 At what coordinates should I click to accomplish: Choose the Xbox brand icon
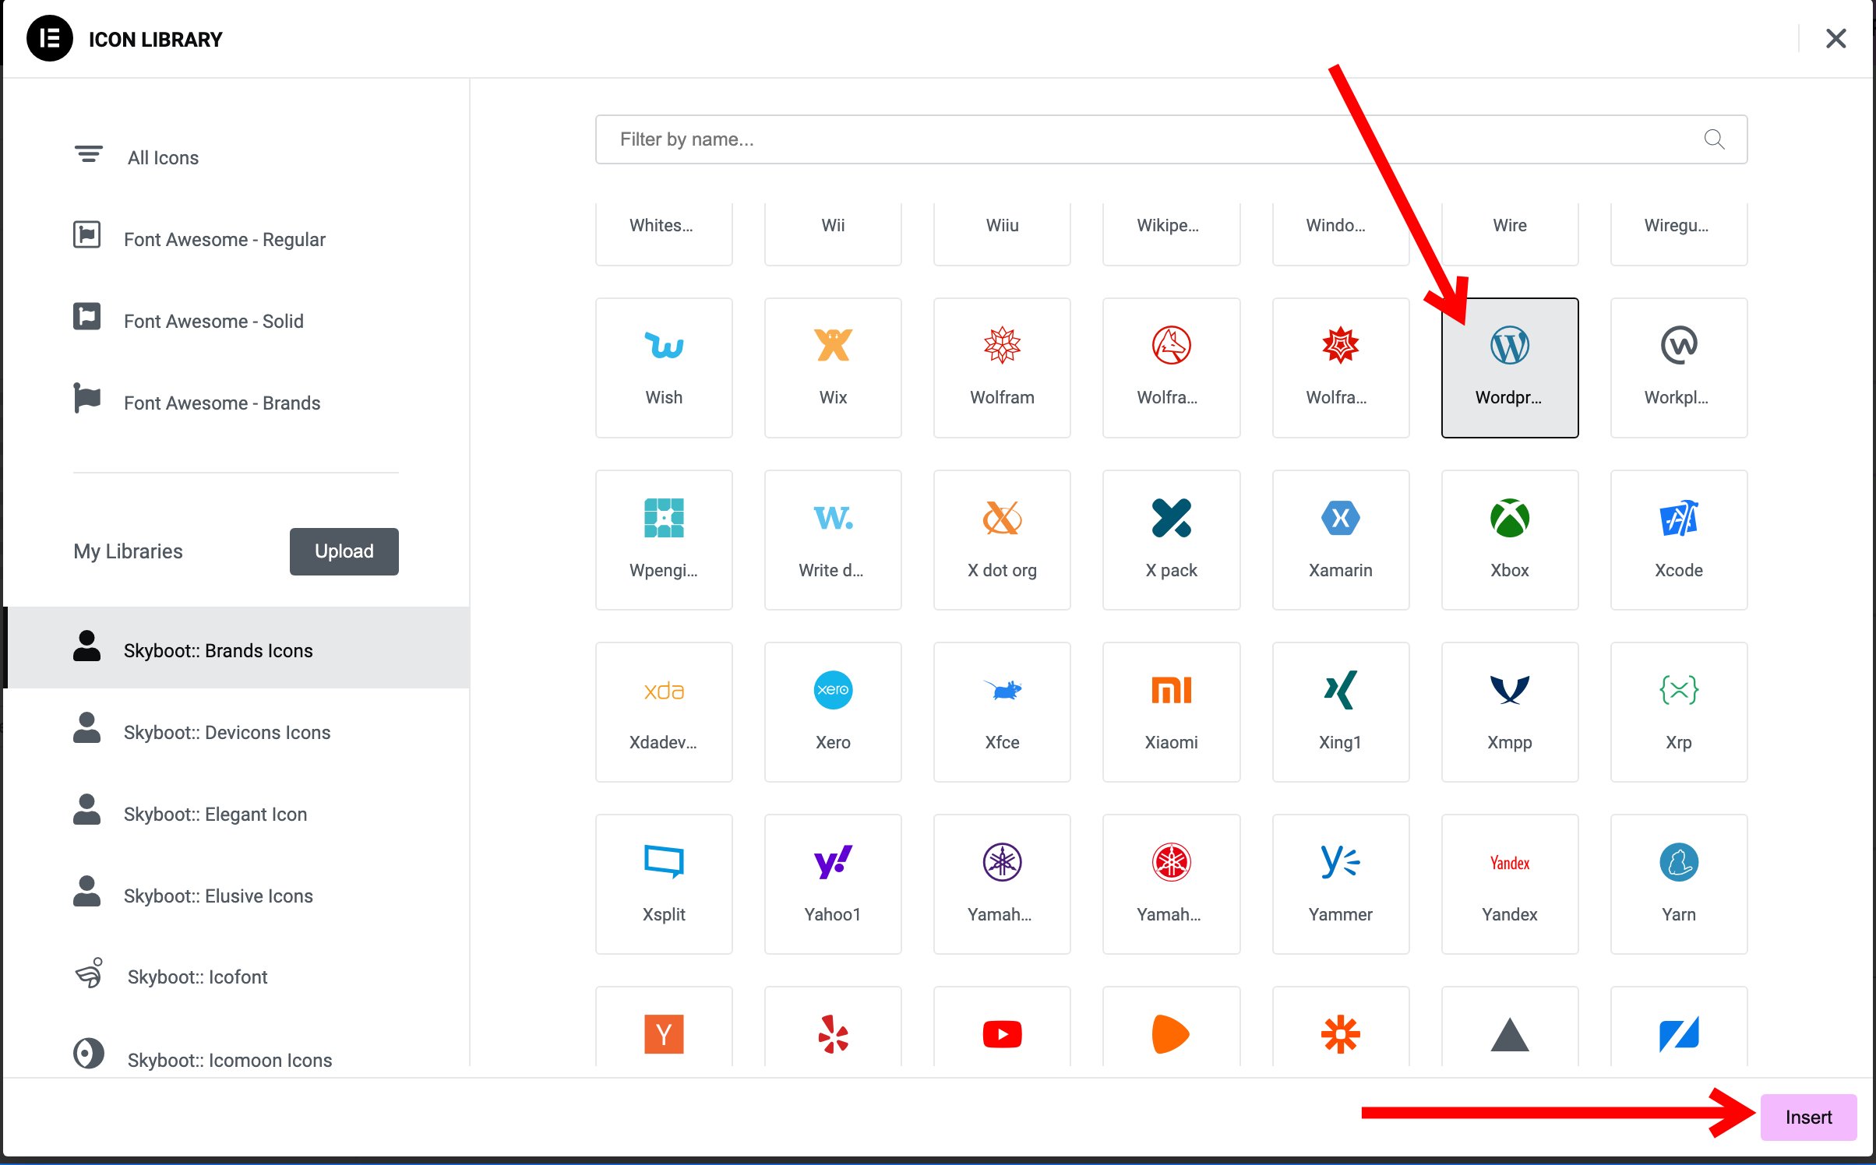pos(1509,539)
